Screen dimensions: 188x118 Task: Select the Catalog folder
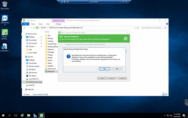[x=50, y=41]
